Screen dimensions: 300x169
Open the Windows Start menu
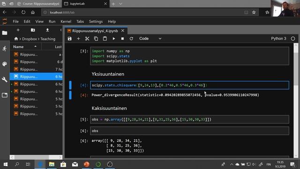click(6, 164)
